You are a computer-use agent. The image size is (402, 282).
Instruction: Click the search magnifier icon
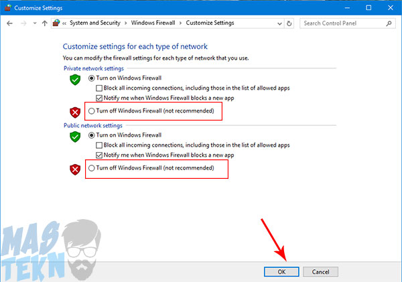tap(389, 23)
